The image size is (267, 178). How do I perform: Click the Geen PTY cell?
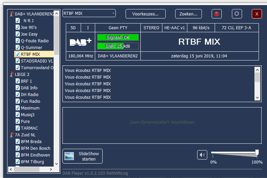tap(118, 28)
